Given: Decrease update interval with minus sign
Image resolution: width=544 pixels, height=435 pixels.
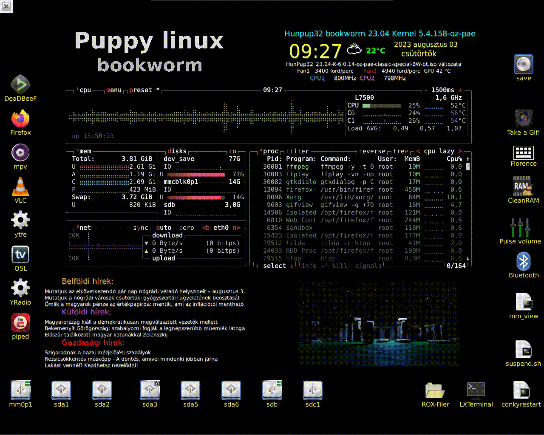Looking at the screenshot, I should pyautogui.click(x=426, y=90).
